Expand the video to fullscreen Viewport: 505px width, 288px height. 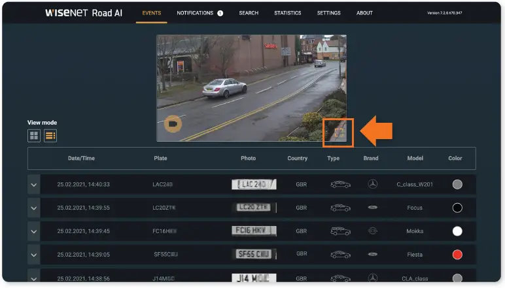[x=339, y=133]
